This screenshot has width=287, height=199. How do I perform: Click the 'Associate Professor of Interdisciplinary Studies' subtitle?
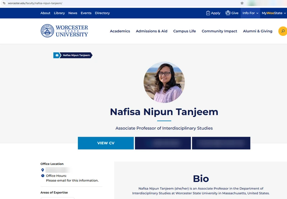pyautogui.click(x=164, y=128)
